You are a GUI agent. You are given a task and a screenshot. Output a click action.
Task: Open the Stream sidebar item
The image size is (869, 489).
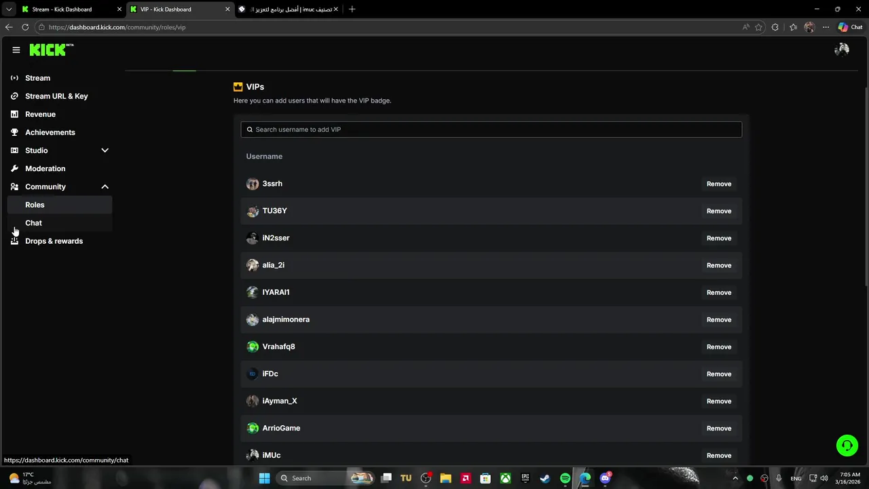click(60, 78)
